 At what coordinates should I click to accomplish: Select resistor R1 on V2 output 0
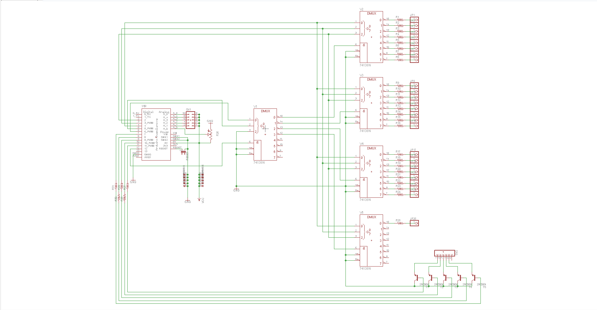click(400, 20)
